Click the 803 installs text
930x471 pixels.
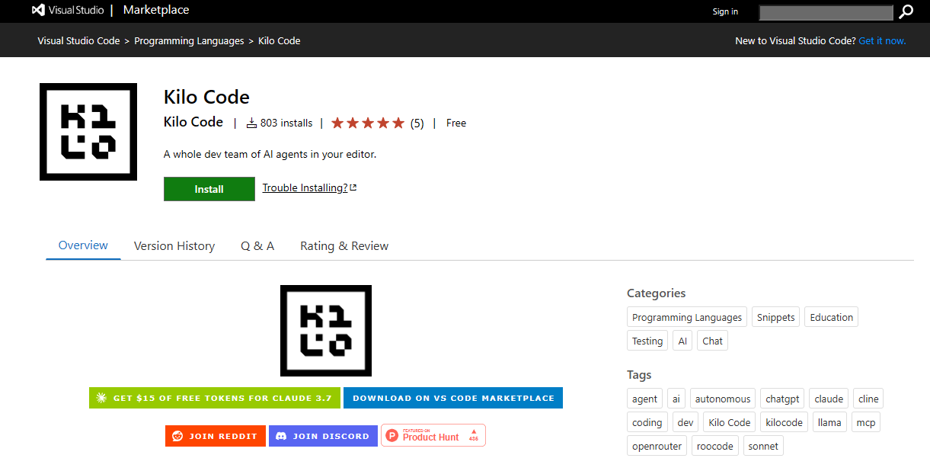click(x=286, y=123)
